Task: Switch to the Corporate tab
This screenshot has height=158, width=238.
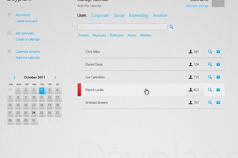Action: point(100,16)
